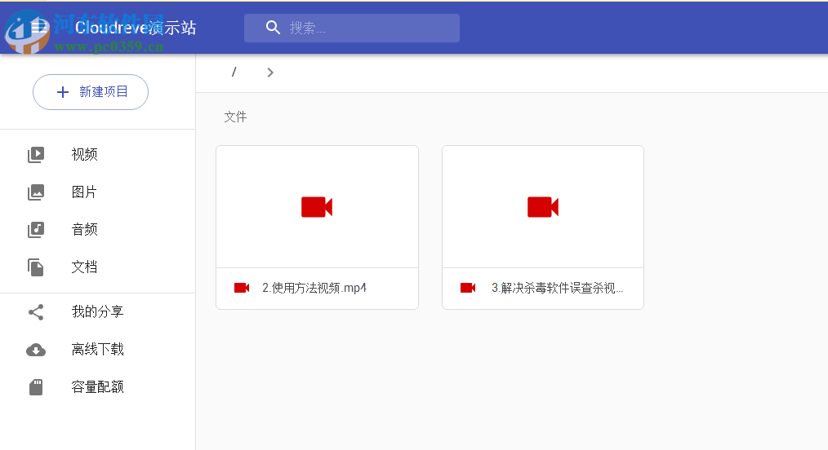Select the 3.解决杀毒软件误查杀视 large video thumbnail
Viewport: 828px width, 450px height.
[x=543, y=207]
